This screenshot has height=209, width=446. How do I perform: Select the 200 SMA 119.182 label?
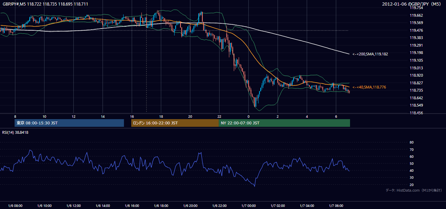coord(370,54)
